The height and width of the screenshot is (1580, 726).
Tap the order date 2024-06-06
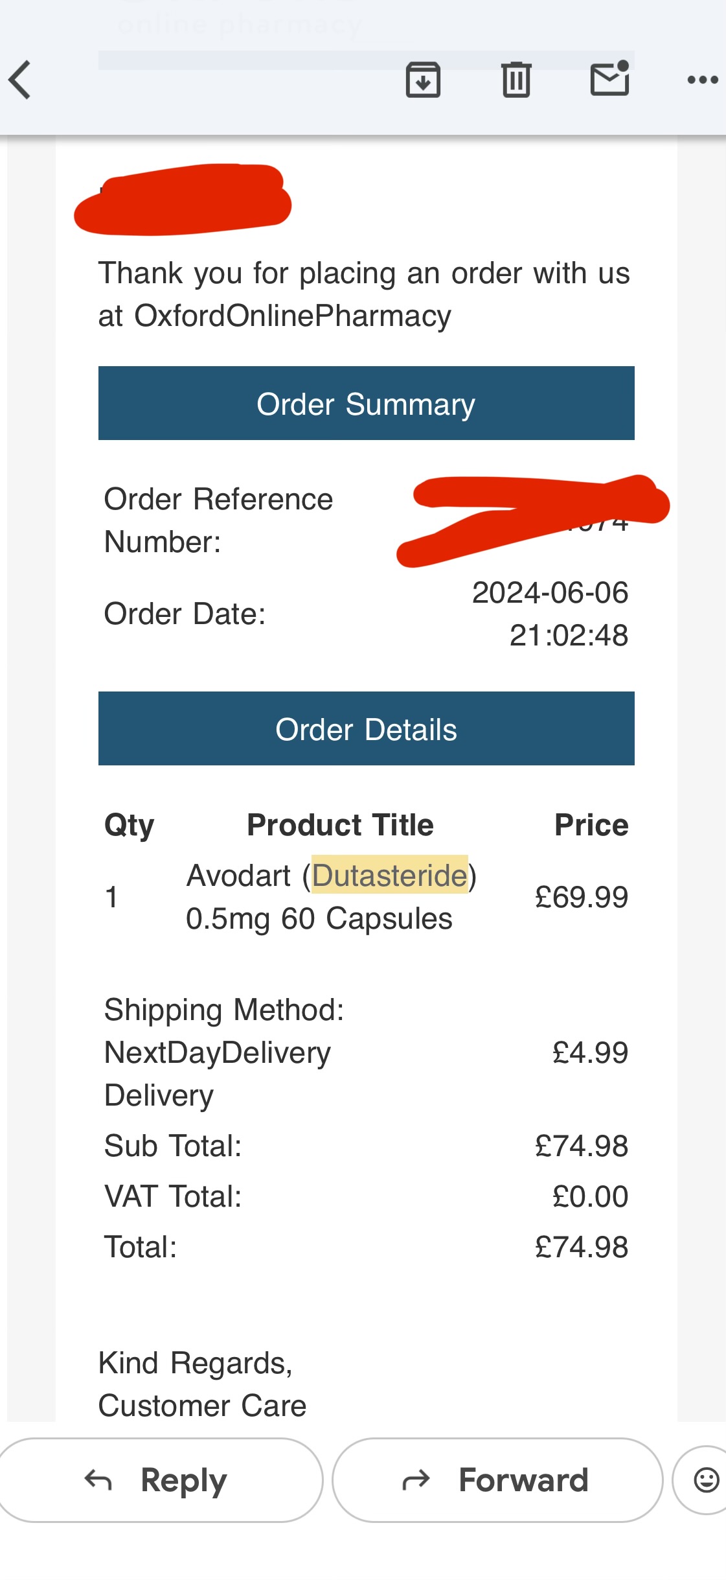point(550,592)
